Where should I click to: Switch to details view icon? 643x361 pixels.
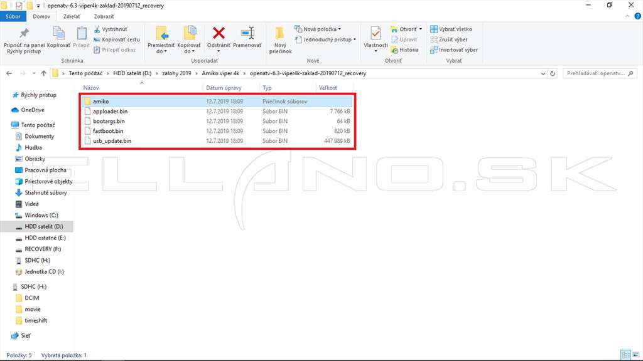625,355
